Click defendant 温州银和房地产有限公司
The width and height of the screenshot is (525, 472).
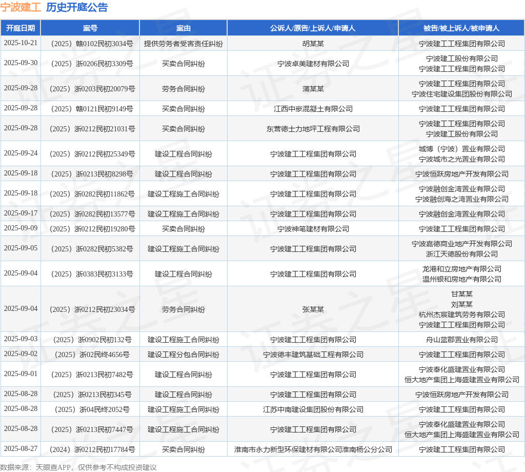[x=462, y=280]
